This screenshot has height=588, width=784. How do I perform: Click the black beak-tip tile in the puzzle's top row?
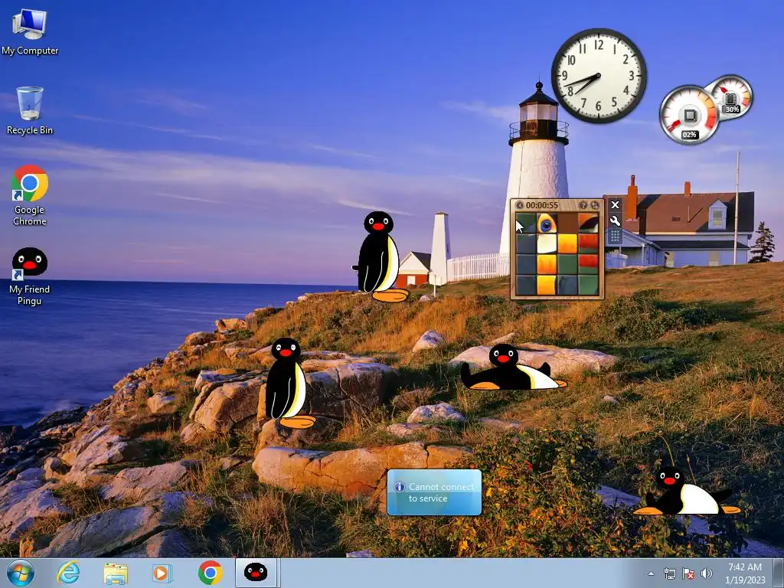pos(588,224)
